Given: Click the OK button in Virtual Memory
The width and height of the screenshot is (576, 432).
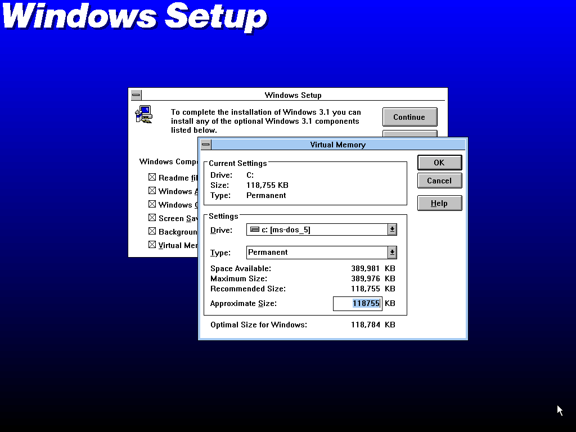Looking at the screenshot, I should [x=439, y=163].
